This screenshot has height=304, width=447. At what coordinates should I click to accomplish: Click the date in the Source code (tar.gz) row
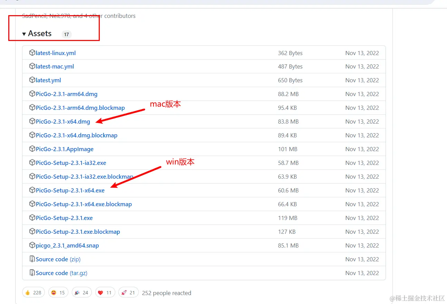tap(362, 273)
